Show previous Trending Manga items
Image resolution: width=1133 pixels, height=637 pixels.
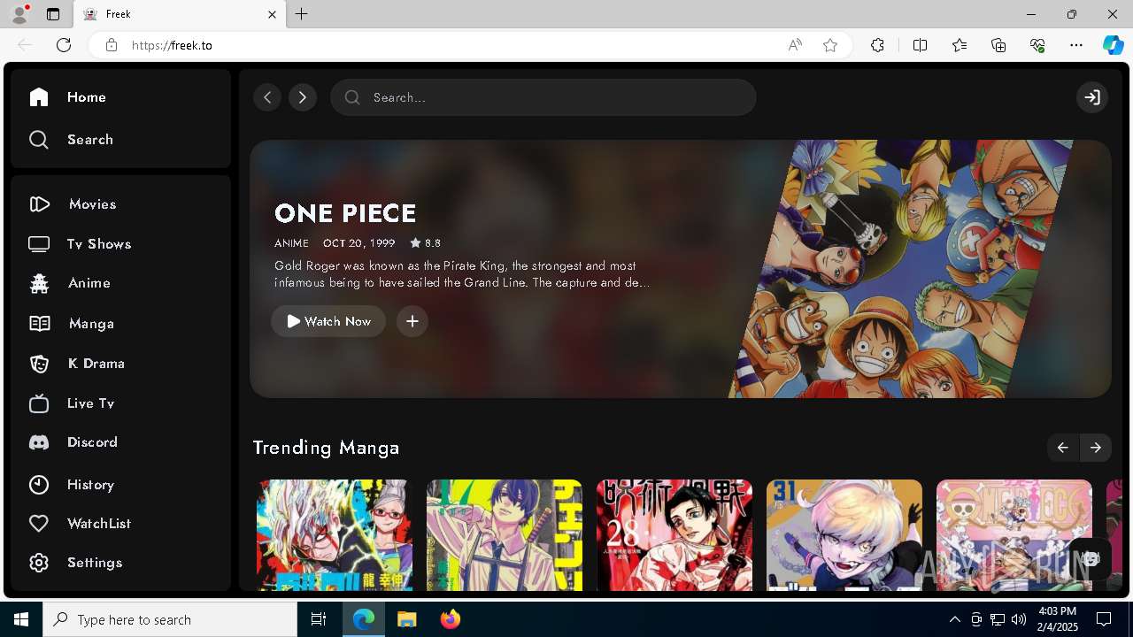click(x=1062, y=448)
